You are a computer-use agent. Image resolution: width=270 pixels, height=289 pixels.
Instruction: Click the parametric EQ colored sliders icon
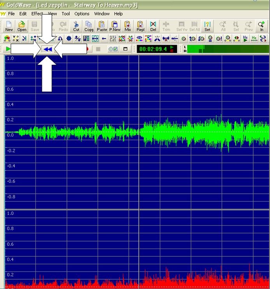point(148,39)
